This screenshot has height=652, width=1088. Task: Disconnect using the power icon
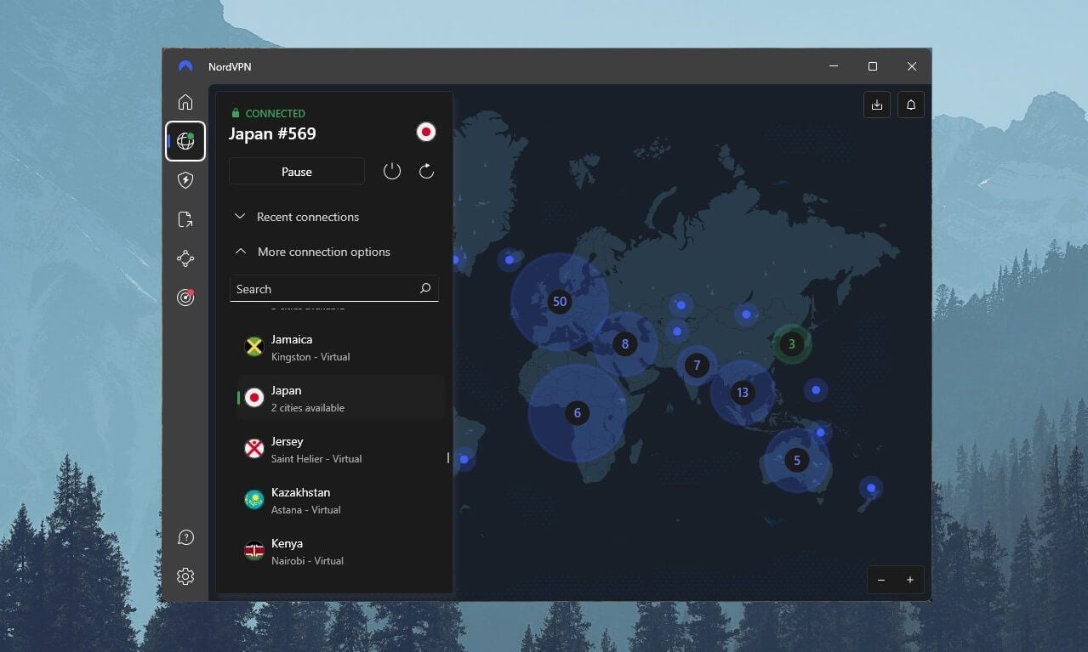(392, 172)
